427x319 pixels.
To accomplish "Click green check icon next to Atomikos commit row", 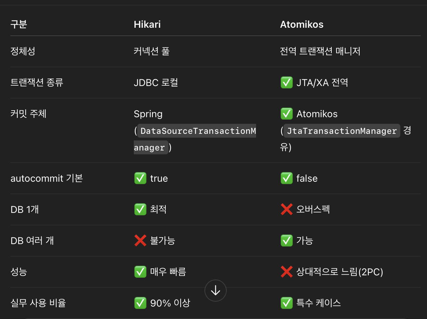I will [x=287, y=114].
